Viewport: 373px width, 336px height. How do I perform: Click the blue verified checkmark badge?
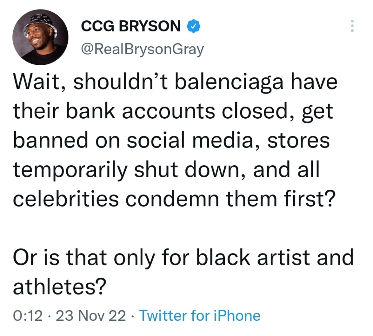192,26
